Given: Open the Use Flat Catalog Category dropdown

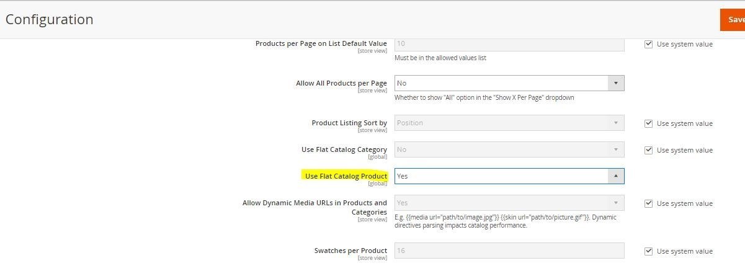Looking at the screenshot, I should click(509, 149).
